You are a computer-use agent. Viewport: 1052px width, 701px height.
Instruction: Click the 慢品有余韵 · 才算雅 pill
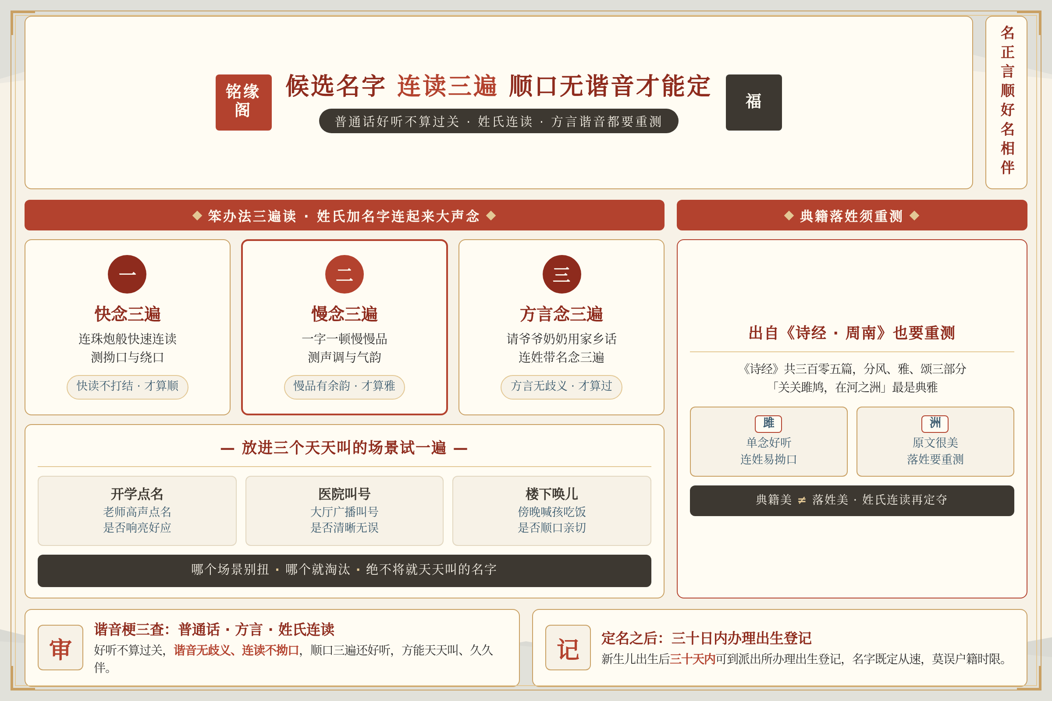click(x=345, y=387)
